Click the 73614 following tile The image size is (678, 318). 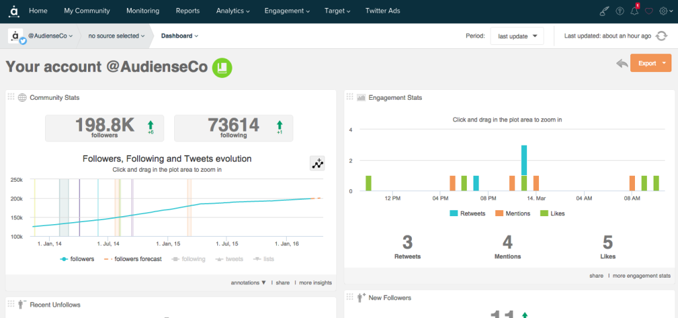click(234, 128)
